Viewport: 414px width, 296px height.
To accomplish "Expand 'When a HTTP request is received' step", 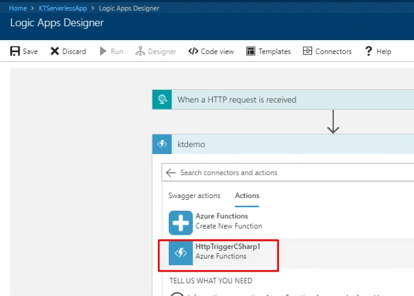I will click(x=283, y=99).
